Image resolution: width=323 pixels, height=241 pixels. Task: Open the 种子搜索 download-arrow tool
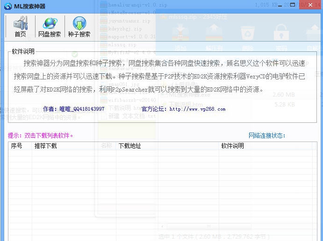pyautogui.click(x=79, y=26)
